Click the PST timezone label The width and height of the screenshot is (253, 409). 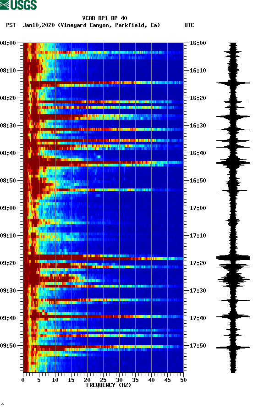(x=11, y=25)
